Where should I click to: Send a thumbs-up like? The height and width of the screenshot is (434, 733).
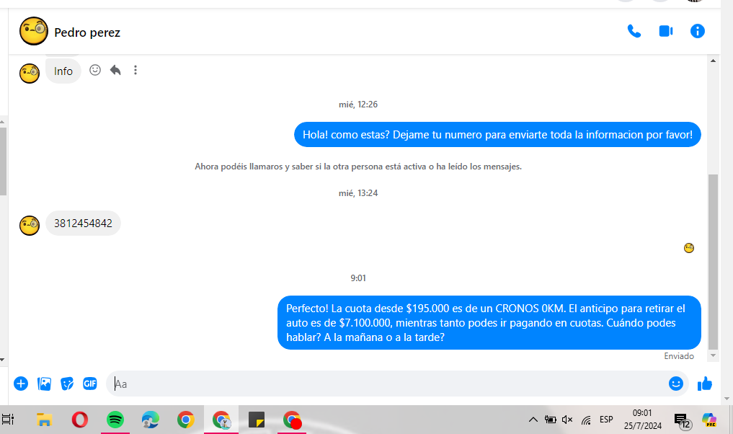click(x=704, y=384)
